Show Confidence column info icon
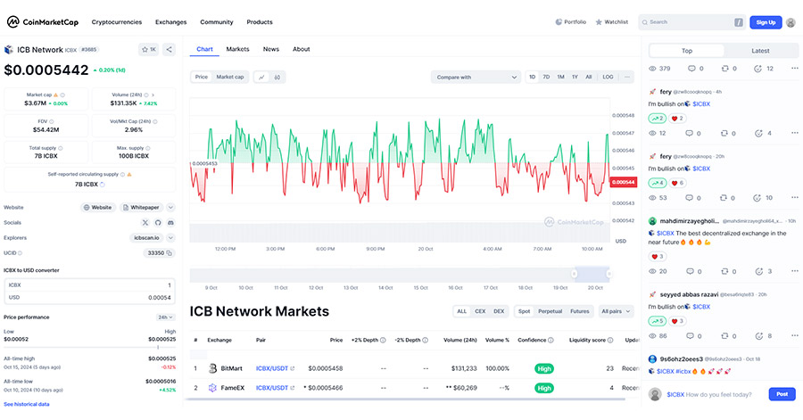Screen dimensions: 803x420 pyautogui.click(x=551, y=341)
